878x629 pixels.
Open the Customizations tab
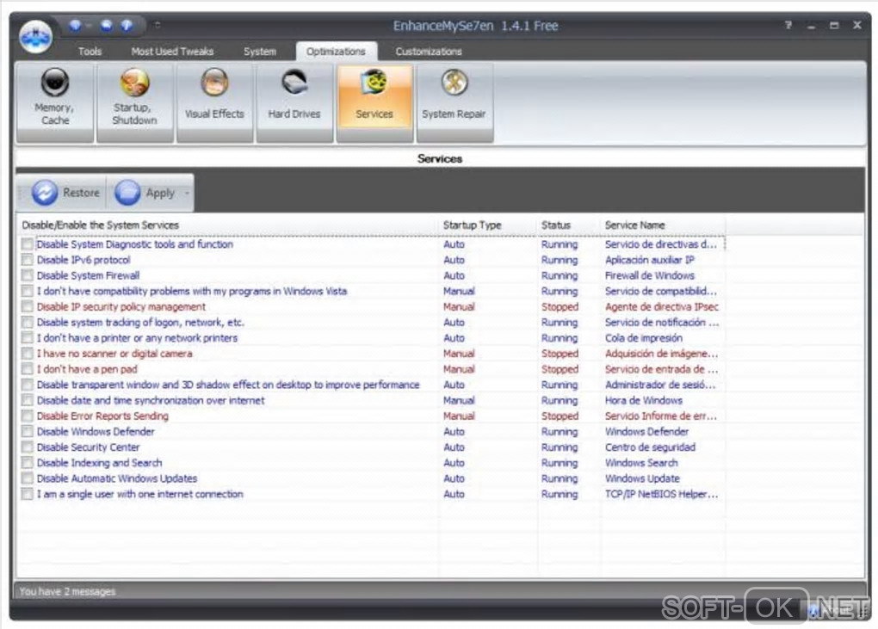(429, 52)
